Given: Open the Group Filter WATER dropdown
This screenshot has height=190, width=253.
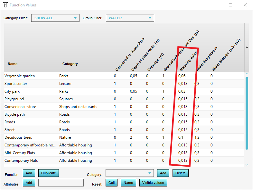Looking at the screenshot, I should pyautogui.click(x=130, y=18).
